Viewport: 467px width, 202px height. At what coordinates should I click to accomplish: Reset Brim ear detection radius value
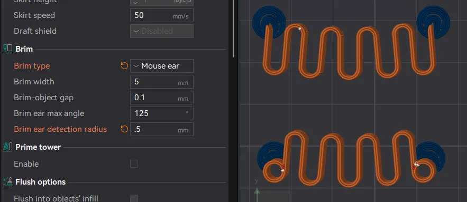[124, 129]
